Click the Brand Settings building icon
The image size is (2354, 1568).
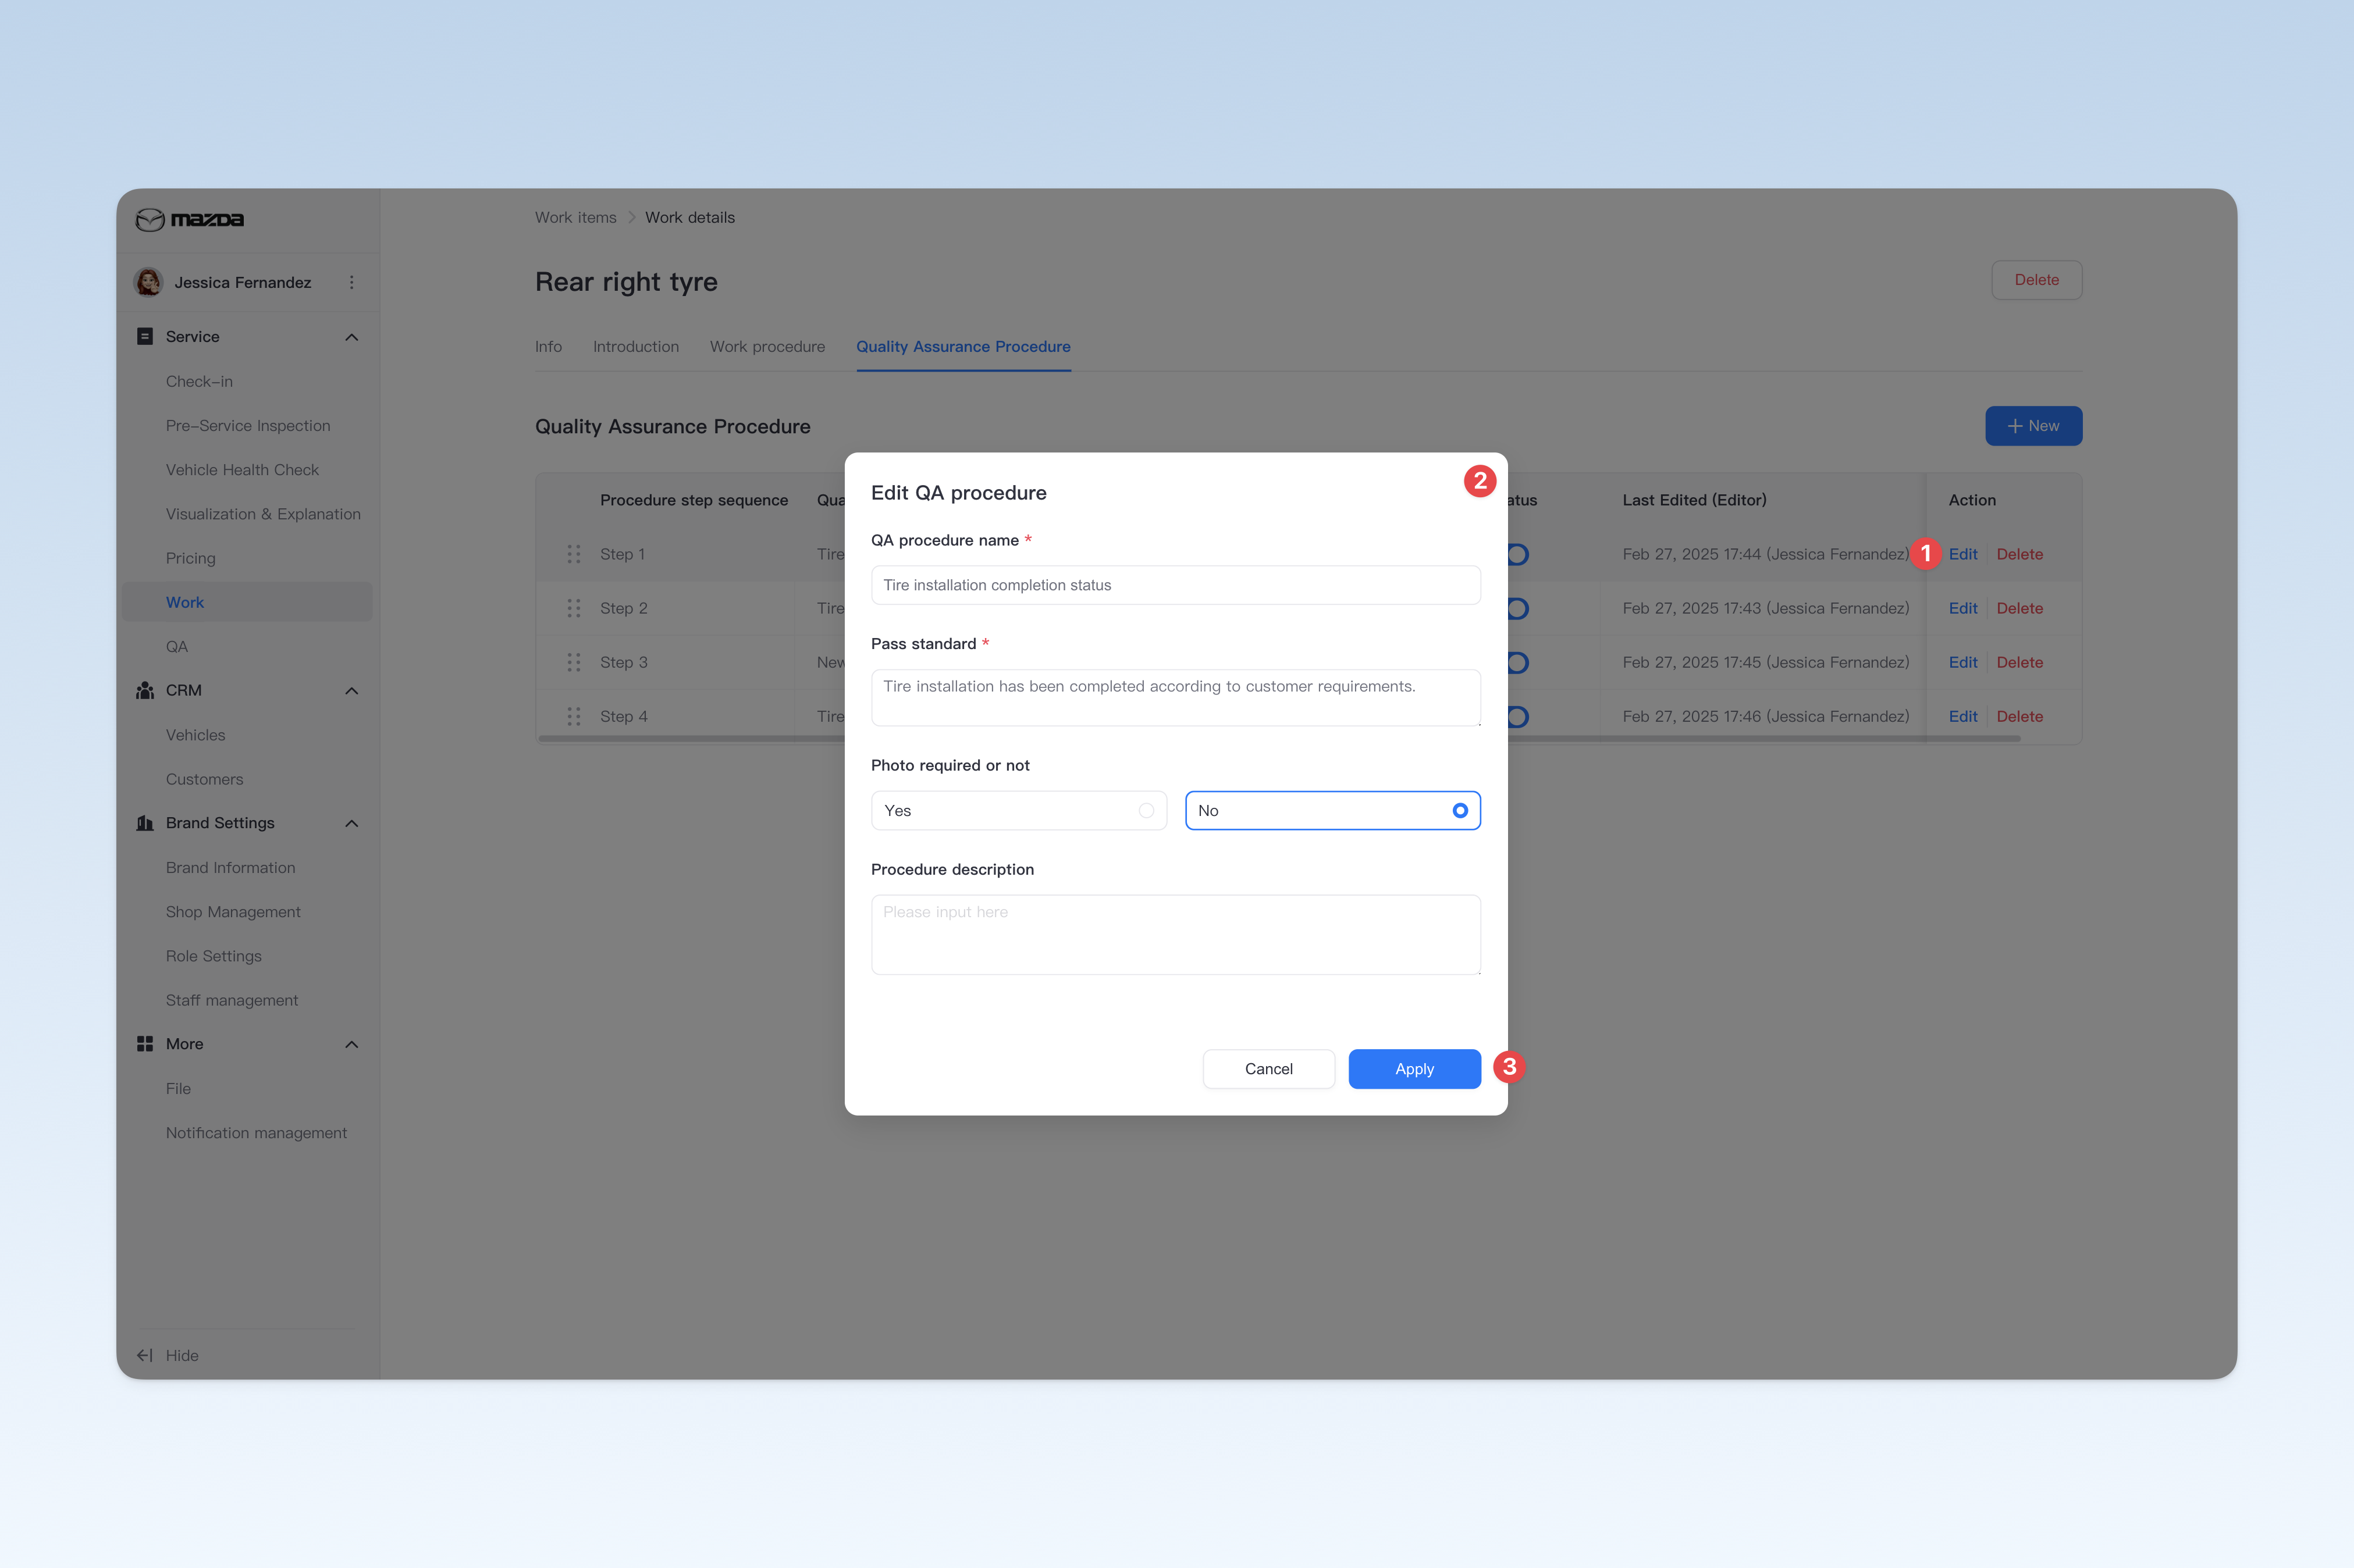(x=145, y=823)
